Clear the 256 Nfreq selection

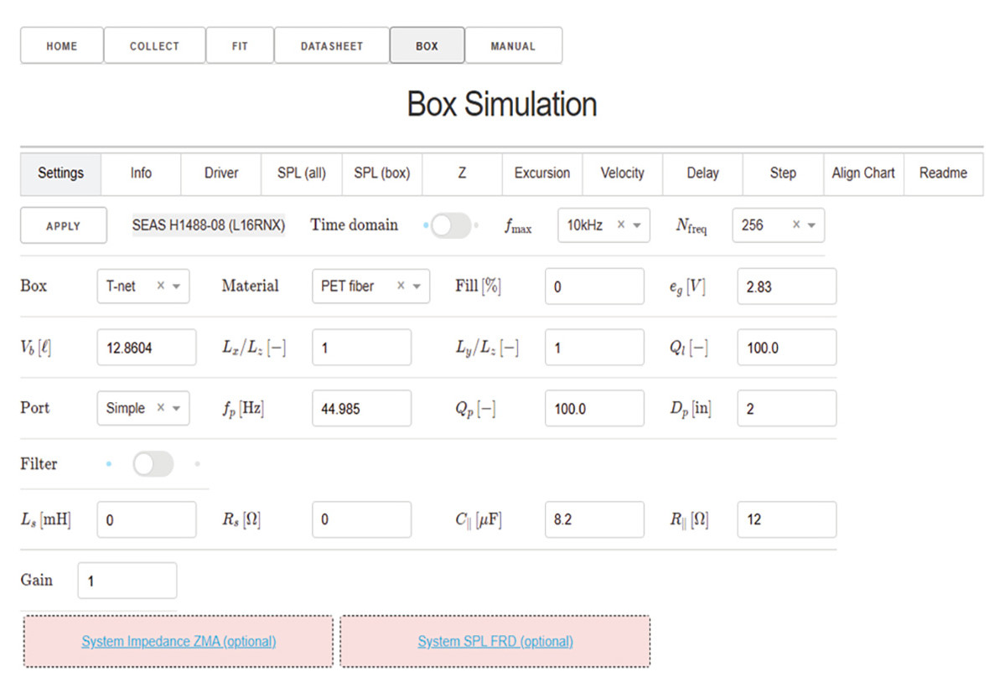click(796, 225)
